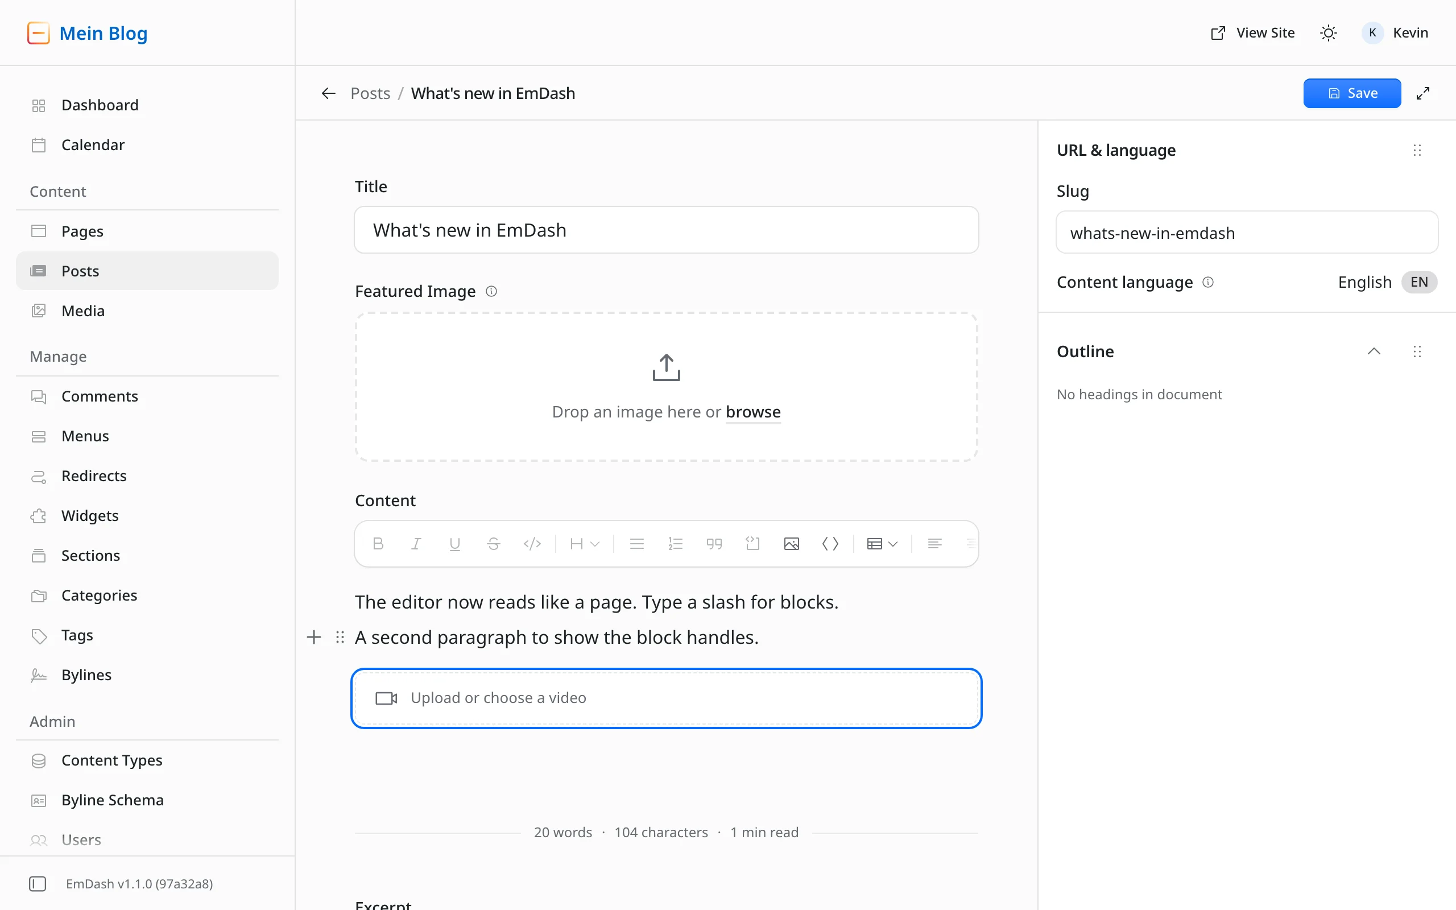
Task: Open View Site link
Action: coord(1252,32)
